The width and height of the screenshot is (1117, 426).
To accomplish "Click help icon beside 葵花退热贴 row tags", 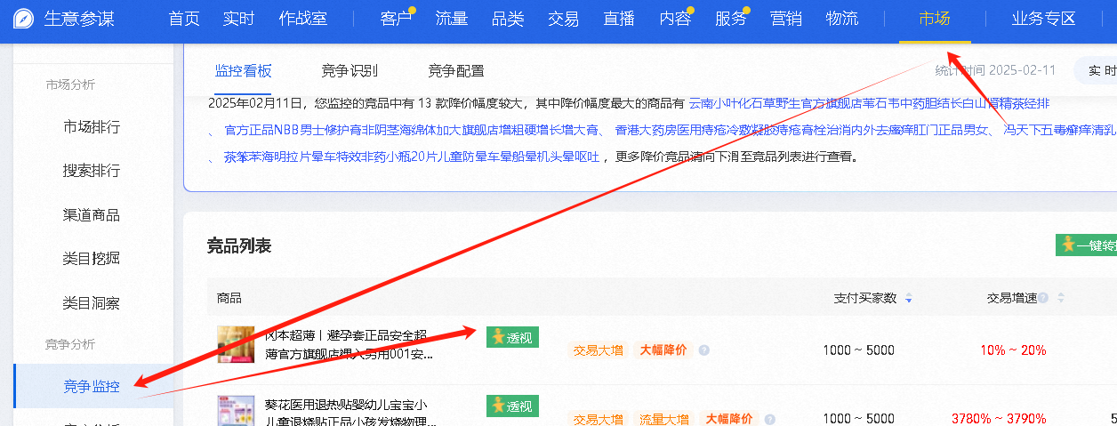I will (769, 419).
